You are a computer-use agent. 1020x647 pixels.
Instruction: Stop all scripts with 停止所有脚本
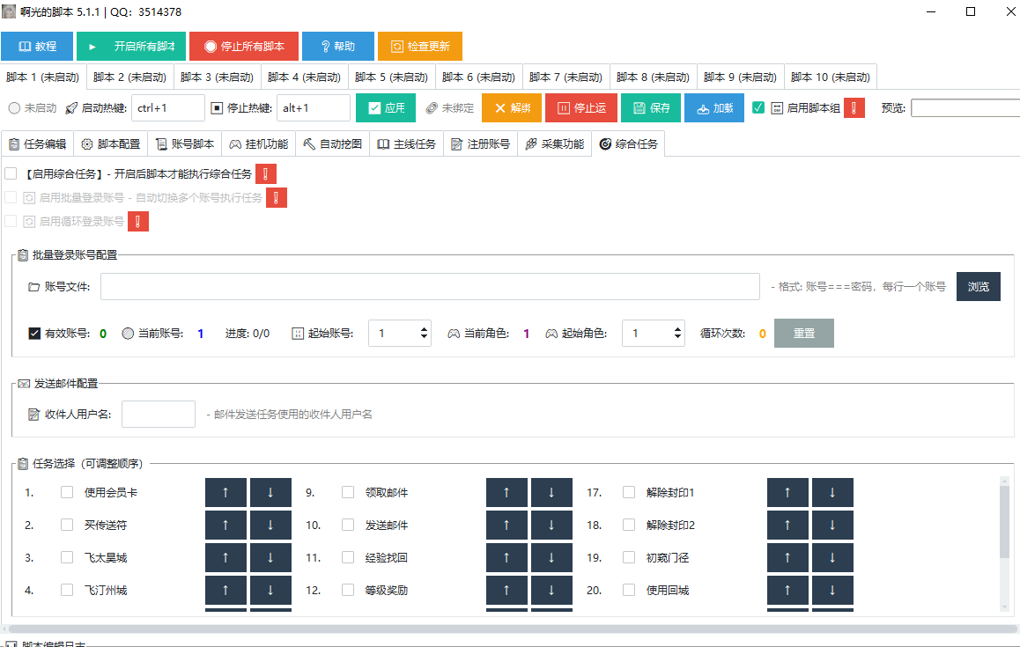(244, 46)
